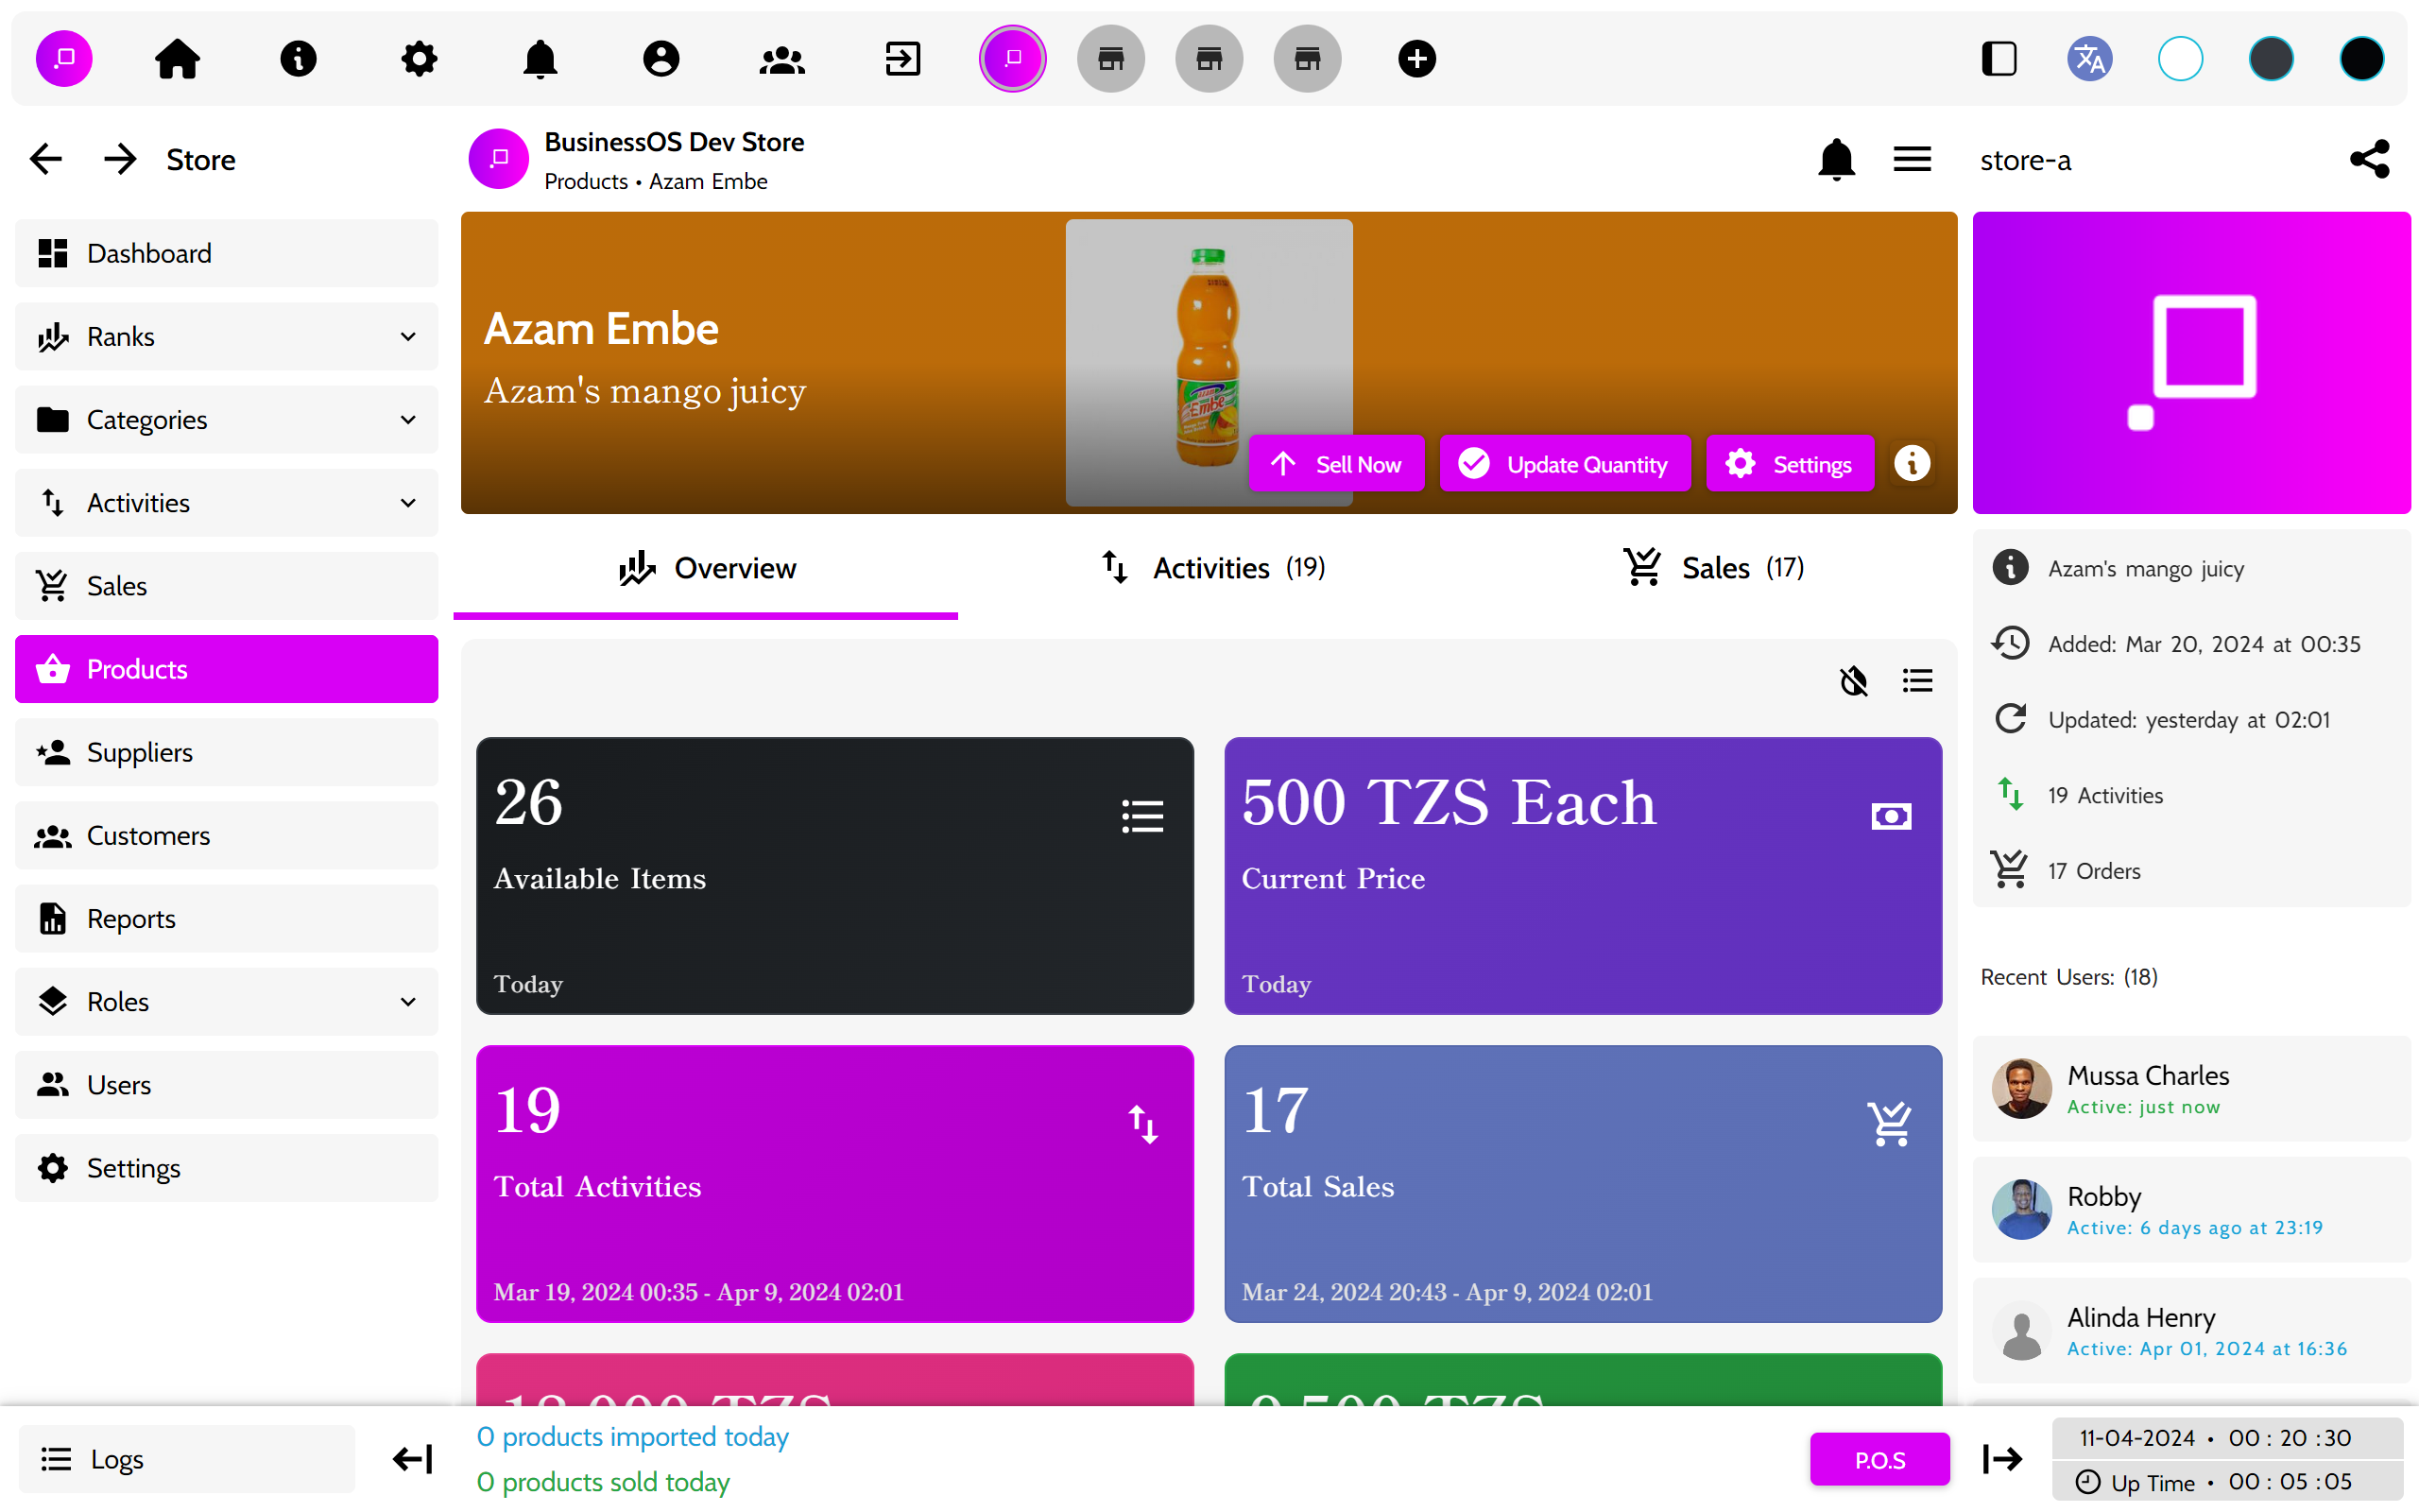Expand the Categories sidebar menu
This screenshot has width=2419, height=1512.
point(227,420)
